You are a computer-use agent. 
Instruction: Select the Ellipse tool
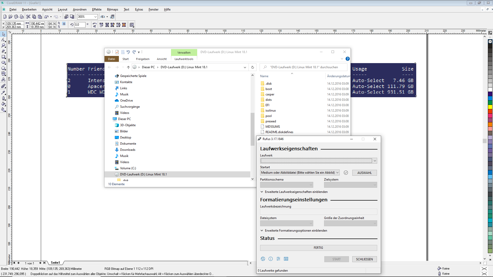tap(4, 63)
